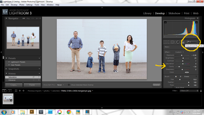Viewport: 204px width, 115px height.
Task: Switch brush to Erase mode
Action: coord(187,77)
